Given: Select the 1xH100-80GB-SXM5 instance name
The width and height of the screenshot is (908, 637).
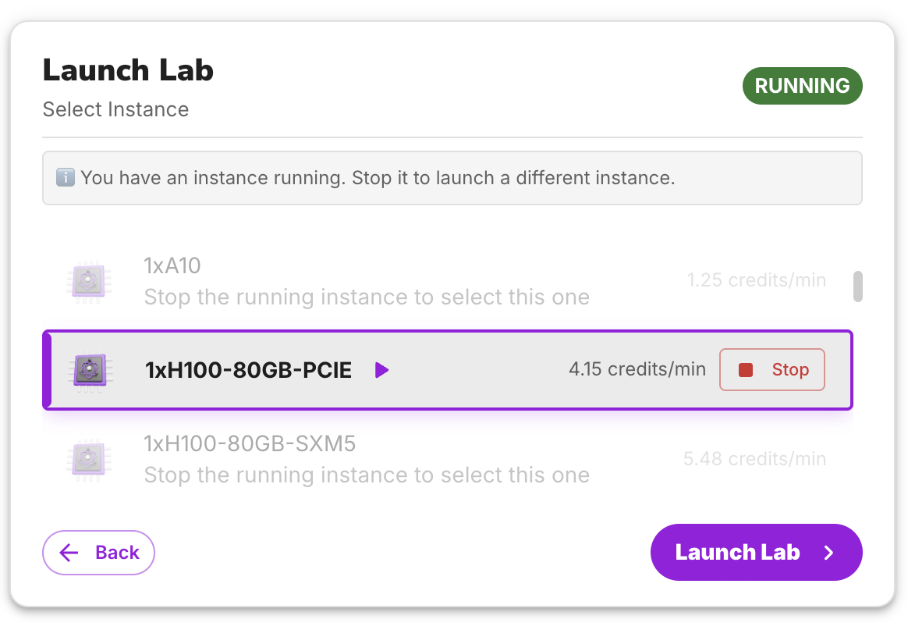Looking at the screenshot, I should coord(250,444).
